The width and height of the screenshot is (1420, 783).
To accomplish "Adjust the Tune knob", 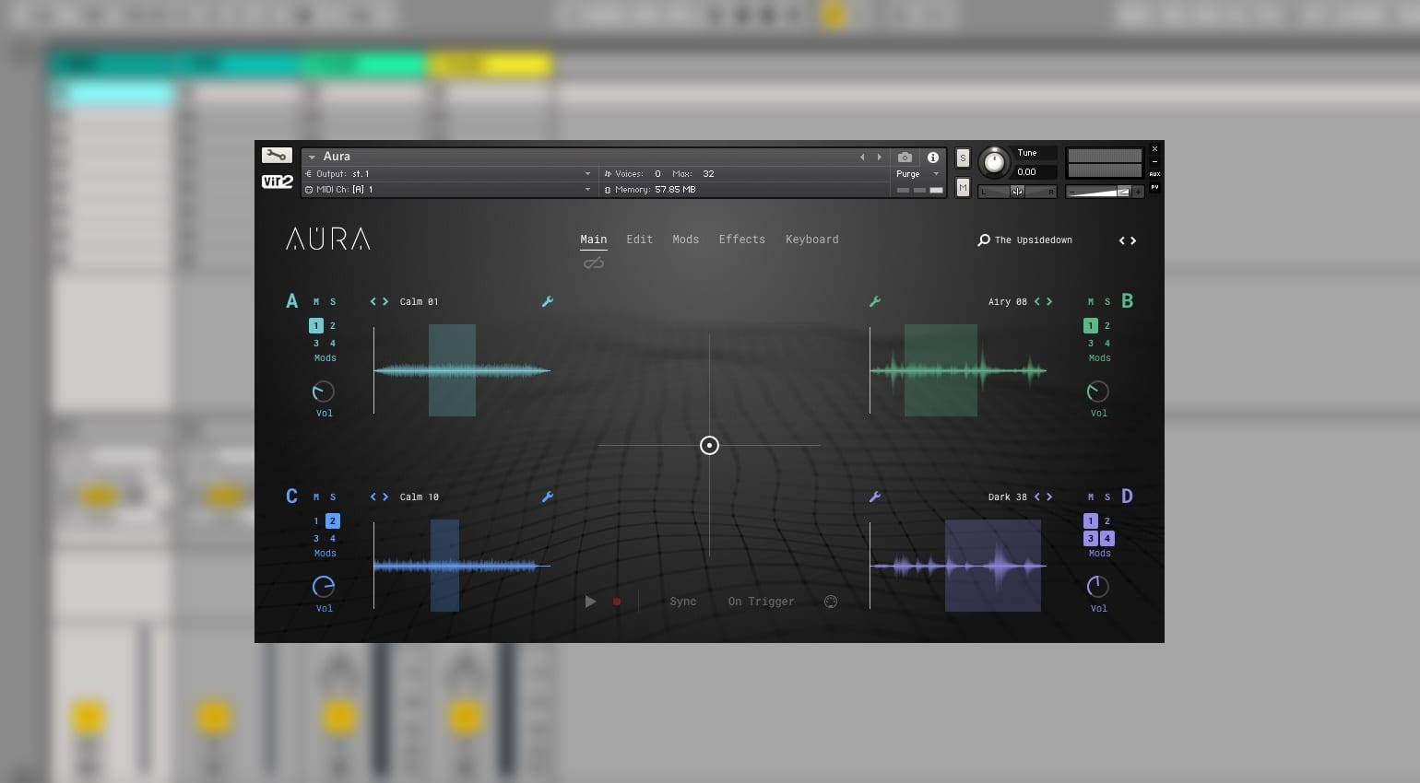I will point(994,162).
